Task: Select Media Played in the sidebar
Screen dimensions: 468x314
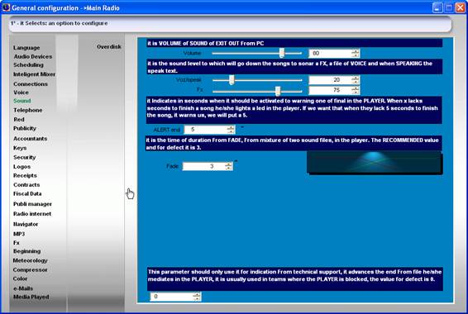Action: point(31,297)
